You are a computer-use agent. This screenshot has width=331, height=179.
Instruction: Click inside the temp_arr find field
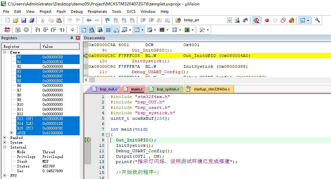point(204,20)
